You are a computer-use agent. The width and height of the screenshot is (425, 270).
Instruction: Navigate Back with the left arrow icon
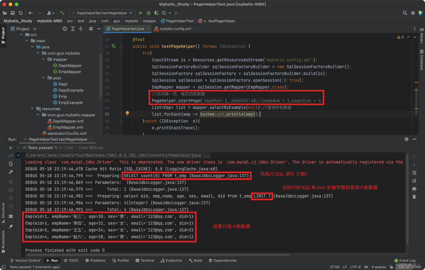(31, 13)
